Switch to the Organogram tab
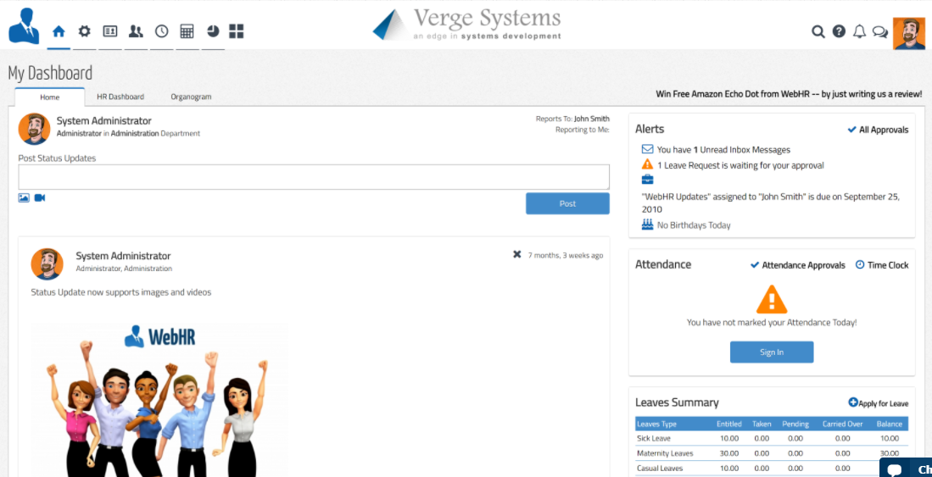The image size is (932, 477). (191, 97)
